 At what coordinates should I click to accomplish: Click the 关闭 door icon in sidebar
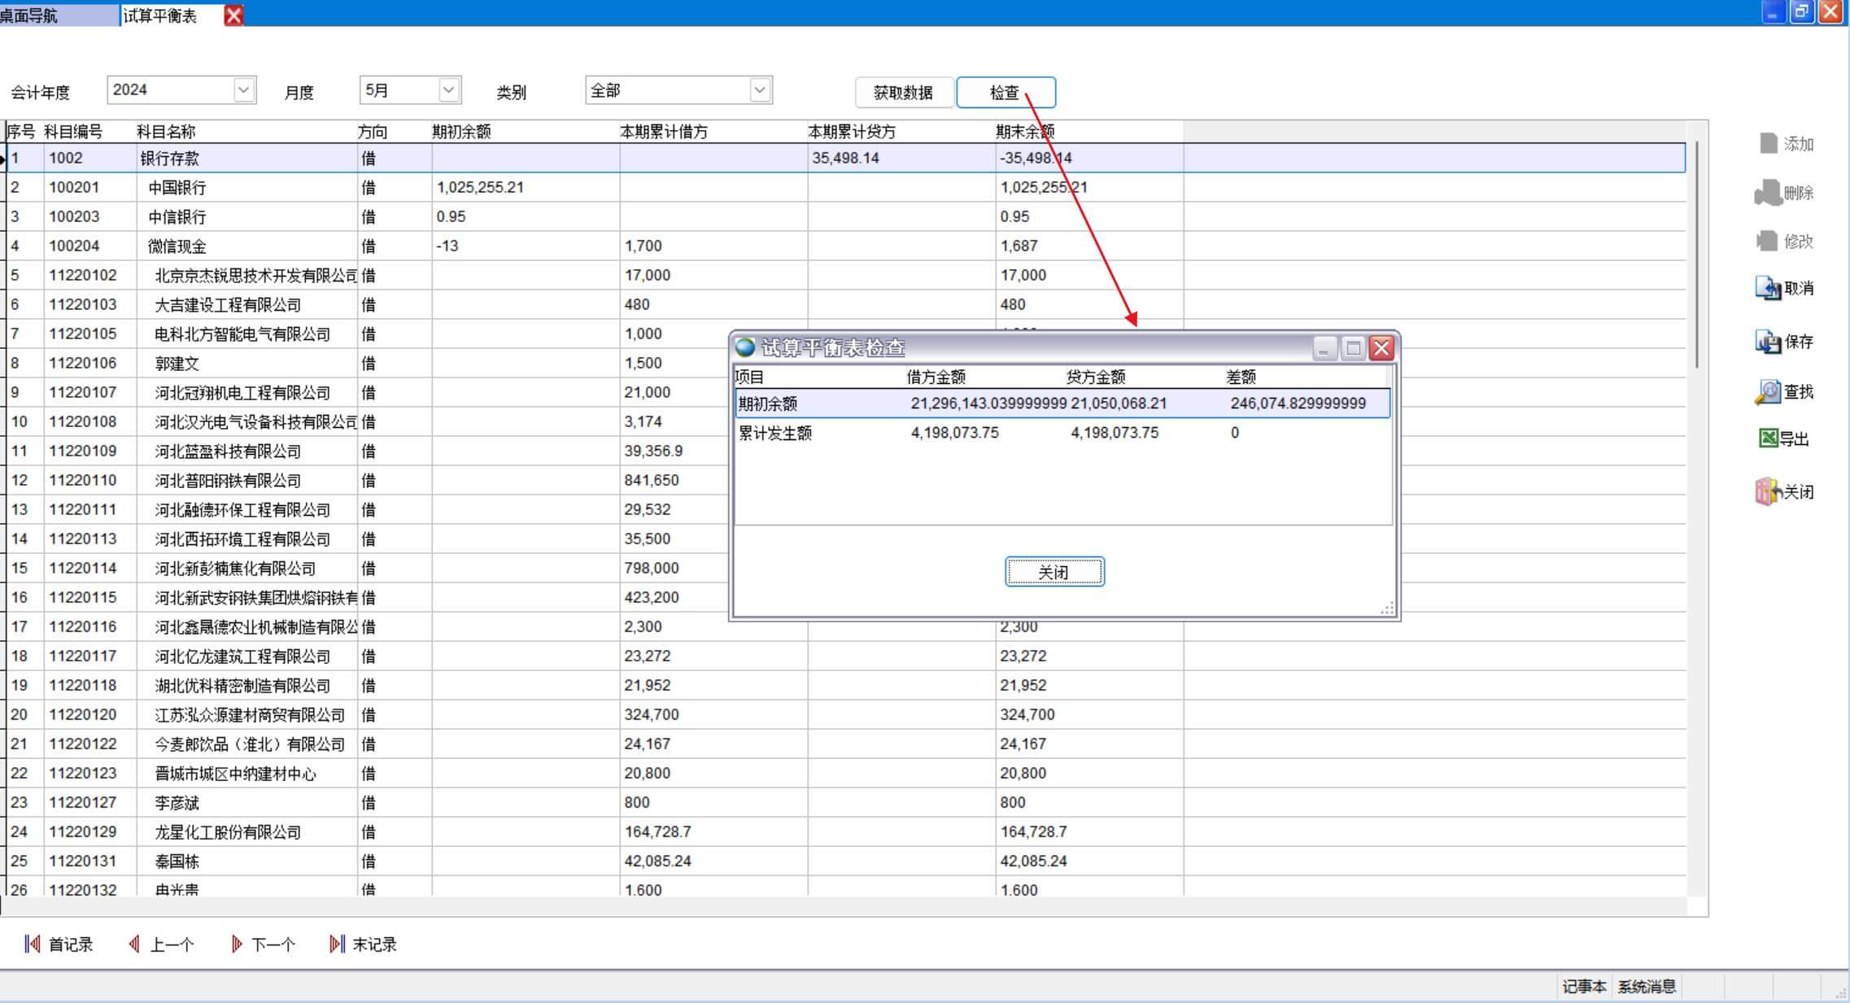tap(1768, 491)
